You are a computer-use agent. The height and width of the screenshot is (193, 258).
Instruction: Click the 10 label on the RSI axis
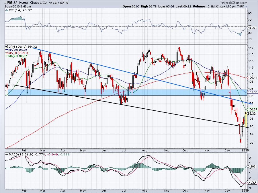250,39
